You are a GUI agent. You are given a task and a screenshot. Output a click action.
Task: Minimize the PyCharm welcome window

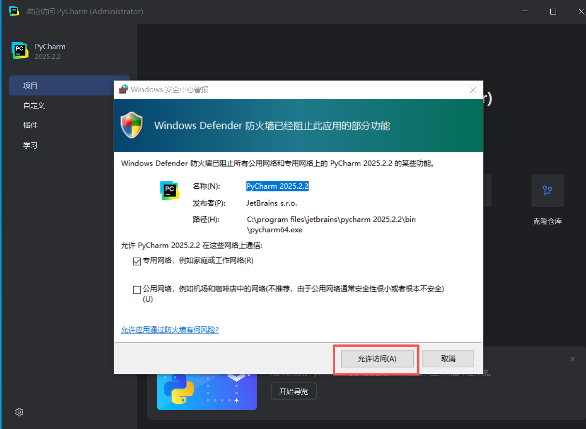tap(526, 12)
